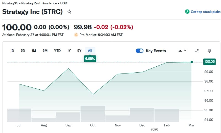
Task: Open the chart settings gear
Action: pos(209,51)
